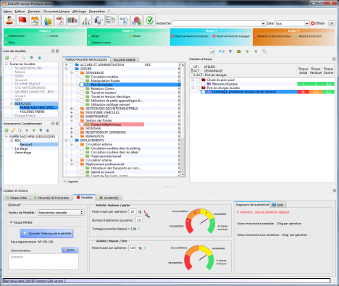This screenshot has width=339, height=286.
Task: Click the calendar toolbar icon
Action: coord(35,20)
